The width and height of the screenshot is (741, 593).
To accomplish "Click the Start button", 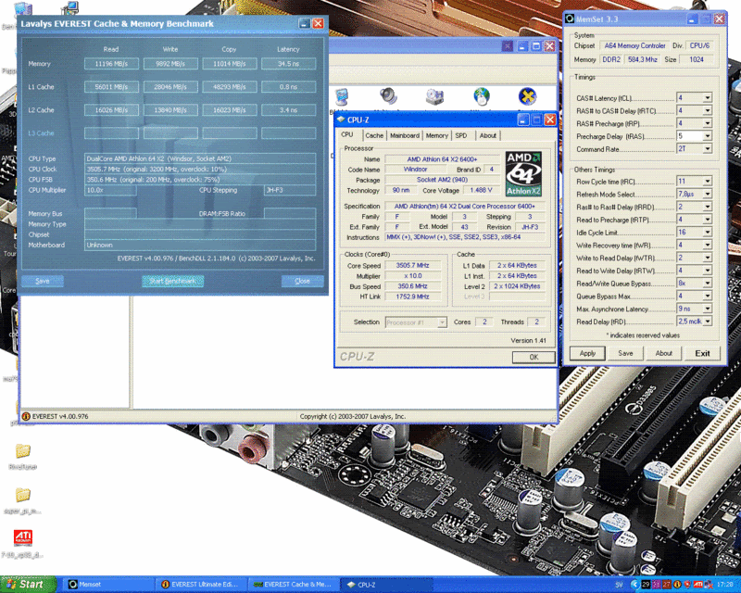I will pos(28,585).
